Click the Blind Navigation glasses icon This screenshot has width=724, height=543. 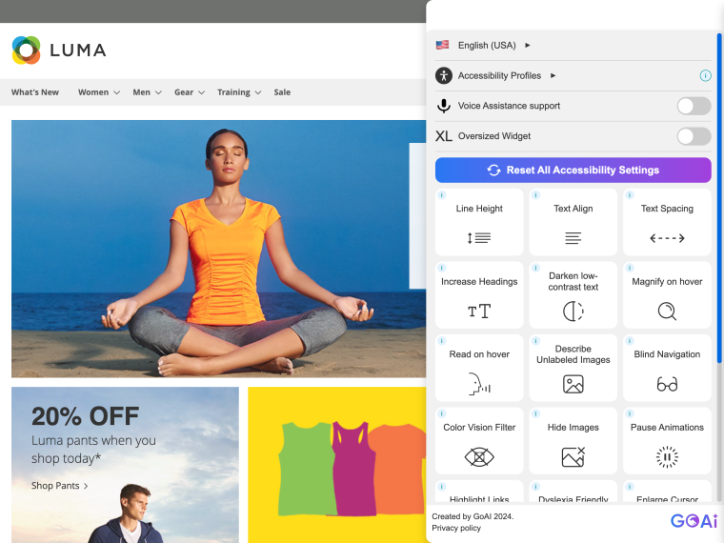pos(667,384)
